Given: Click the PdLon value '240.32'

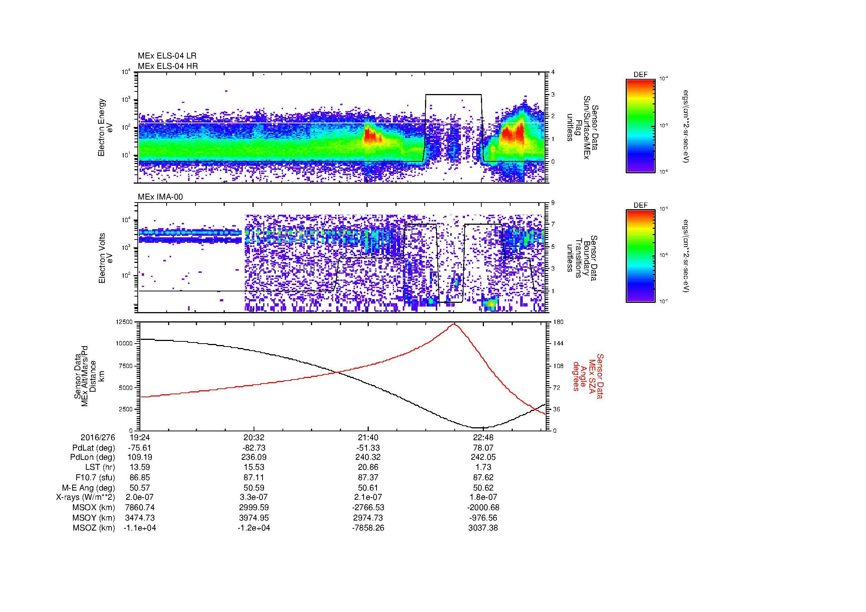Looking at the screenshot, I should pyautogui.click(x=368, y=457).
